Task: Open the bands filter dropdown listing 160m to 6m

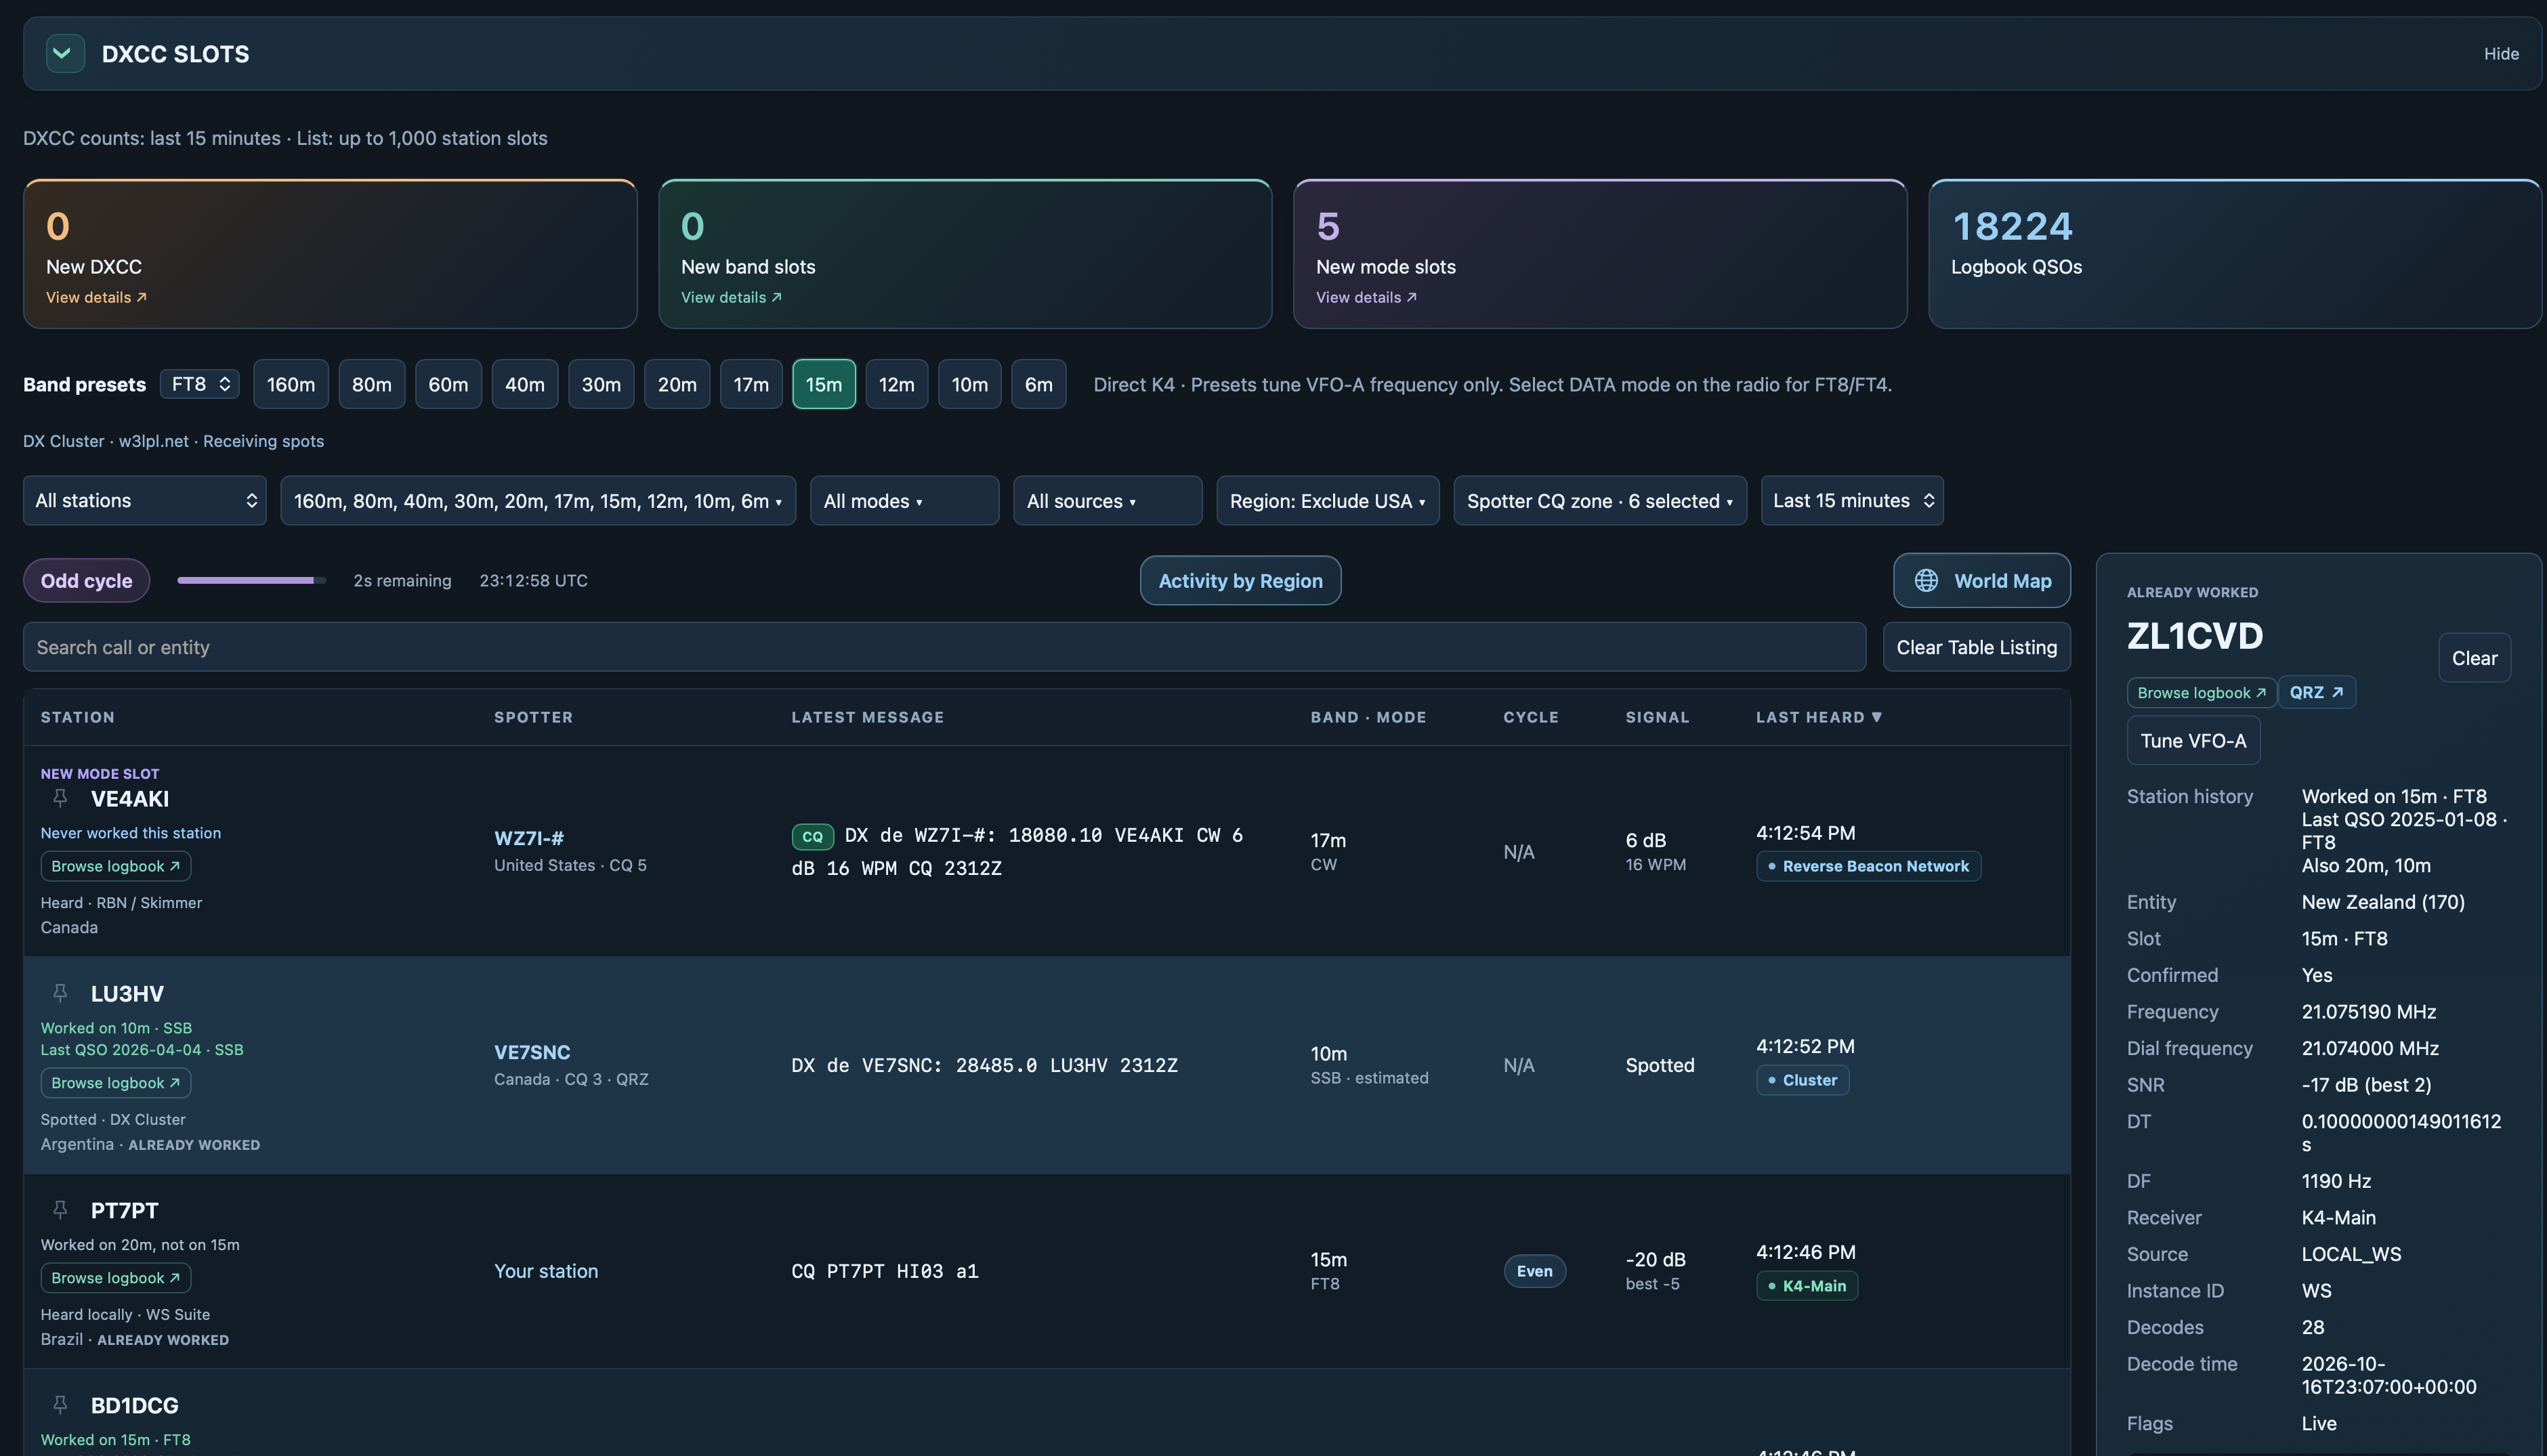Action: [x=538, y=501]
